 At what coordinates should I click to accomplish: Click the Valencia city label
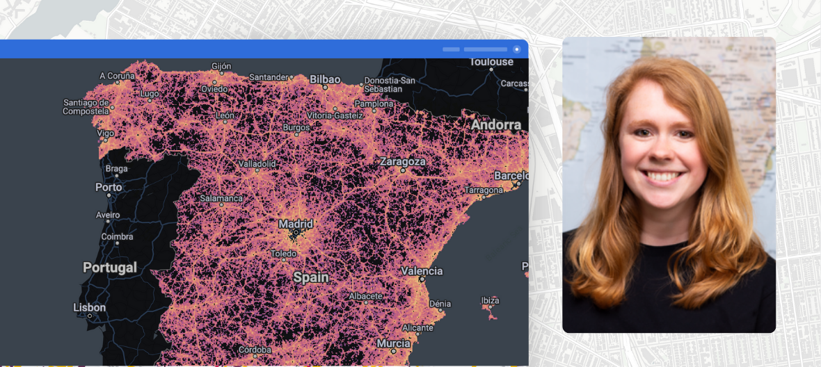[x=422, y=271]
